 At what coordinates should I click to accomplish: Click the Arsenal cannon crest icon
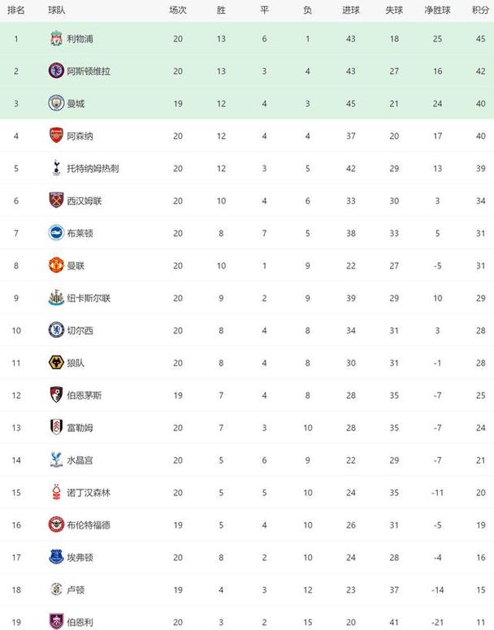[56, 136]
